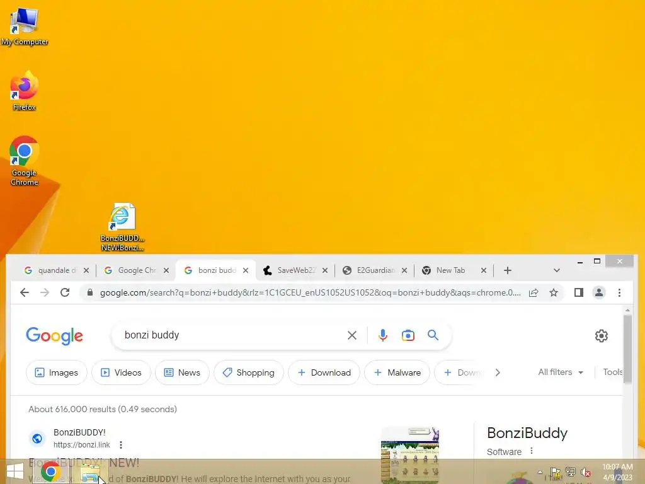The width and height of the screenshot is (645, 484).
Task: Add Malware to the search query
Action: [397, 372]
